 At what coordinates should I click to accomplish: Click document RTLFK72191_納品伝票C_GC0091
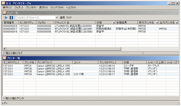coord(73,29)
